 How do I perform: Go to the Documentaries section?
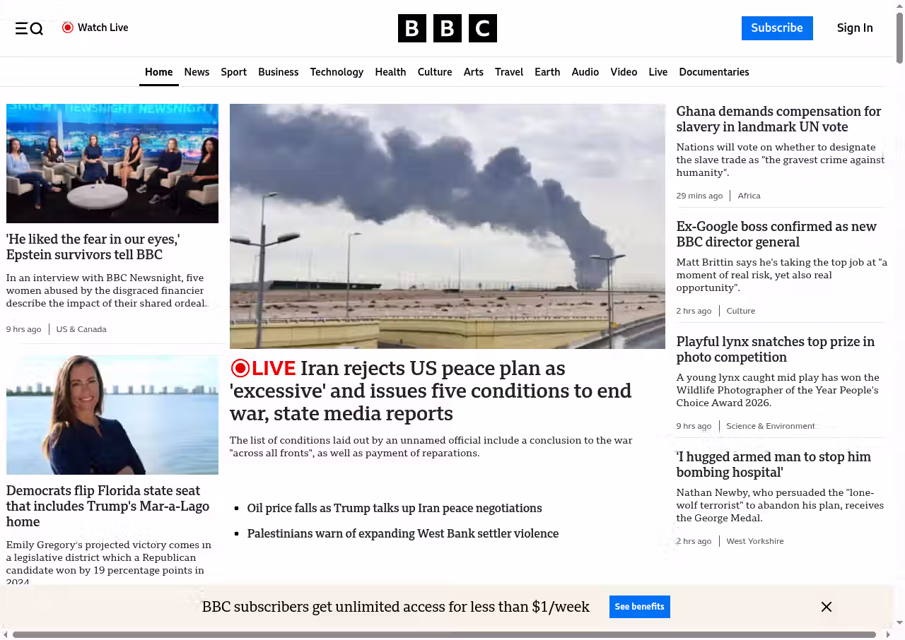click(x=713, y=72)
